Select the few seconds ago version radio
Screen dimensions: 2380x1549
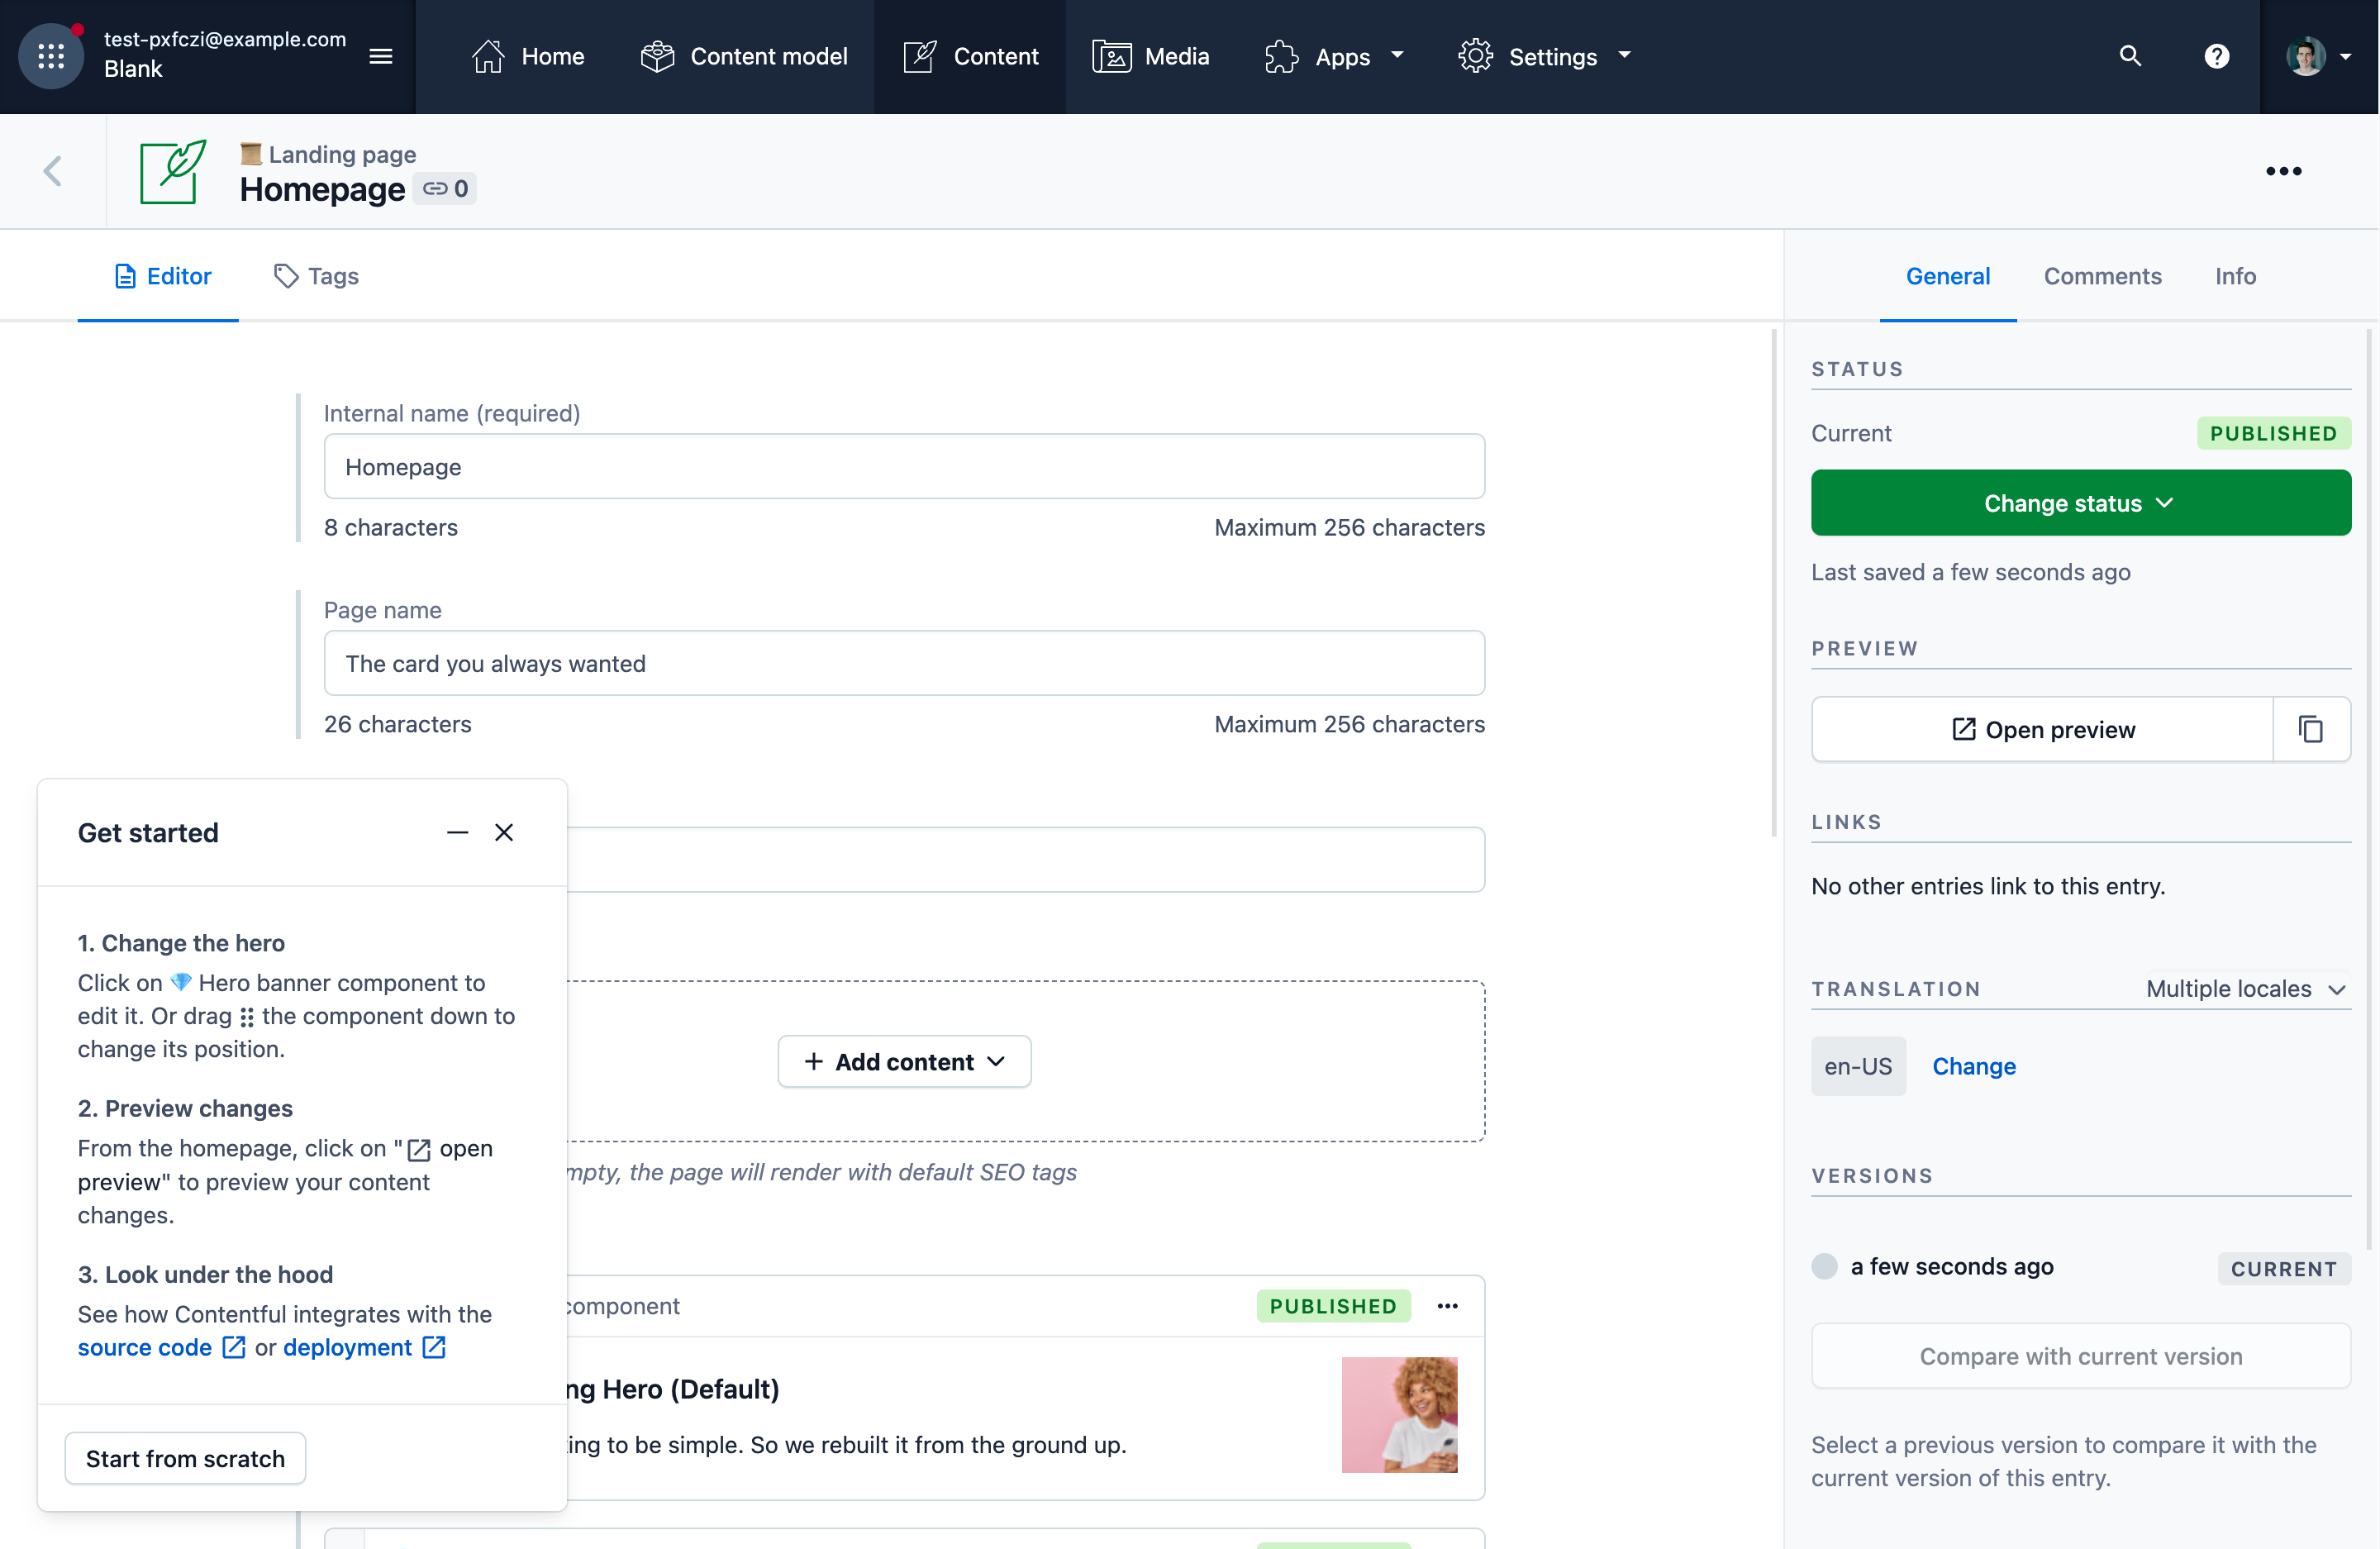1824,1266
